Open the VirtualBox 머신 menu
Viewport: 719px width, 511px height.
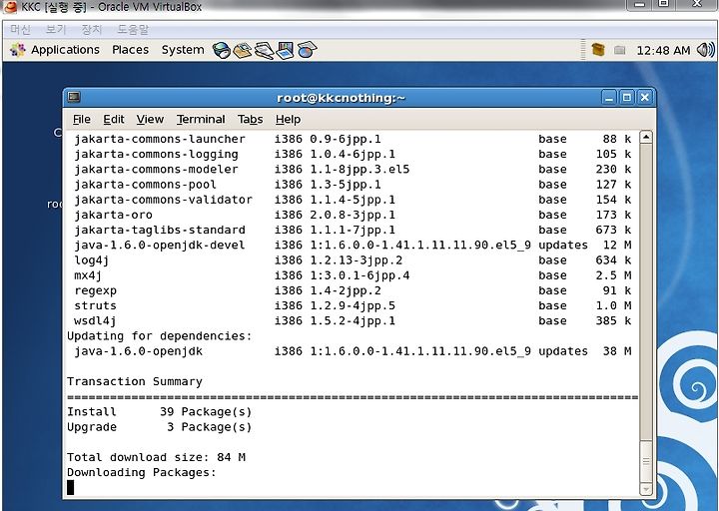tap(21, 29)
